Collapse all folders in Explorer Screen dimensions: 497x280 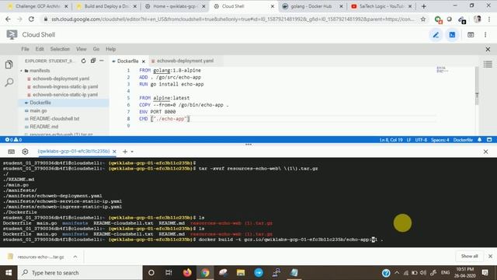click(x=93, y=61)
